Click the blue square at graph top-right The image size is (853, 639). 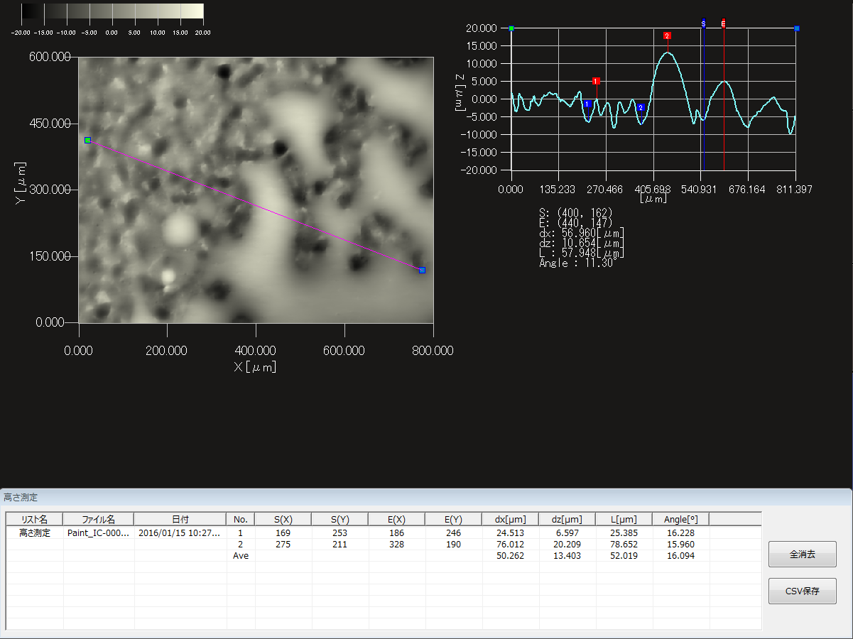797,28
